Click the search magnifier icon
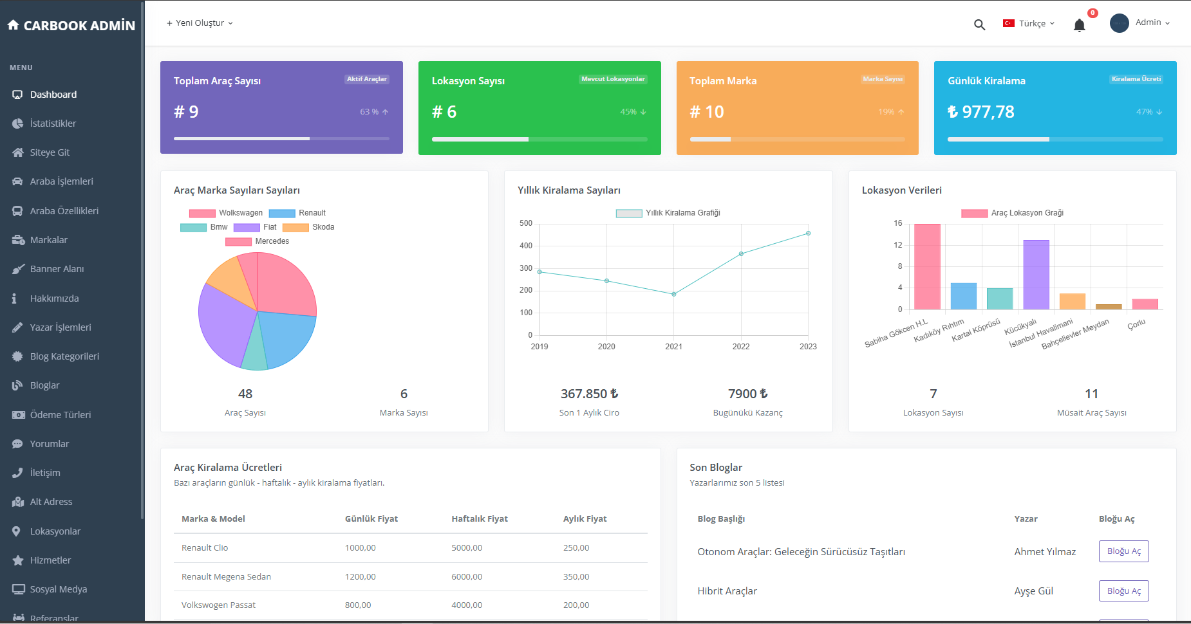Image resolution: width=1191 pixels, height=624 pixels. (979, 25)
